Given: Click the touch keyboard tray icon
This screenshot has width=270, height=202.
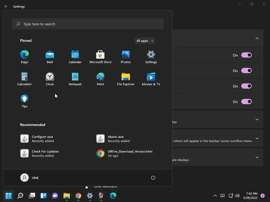Looking at the screenshot, I should pyautogui.click(x=223, y=196).
